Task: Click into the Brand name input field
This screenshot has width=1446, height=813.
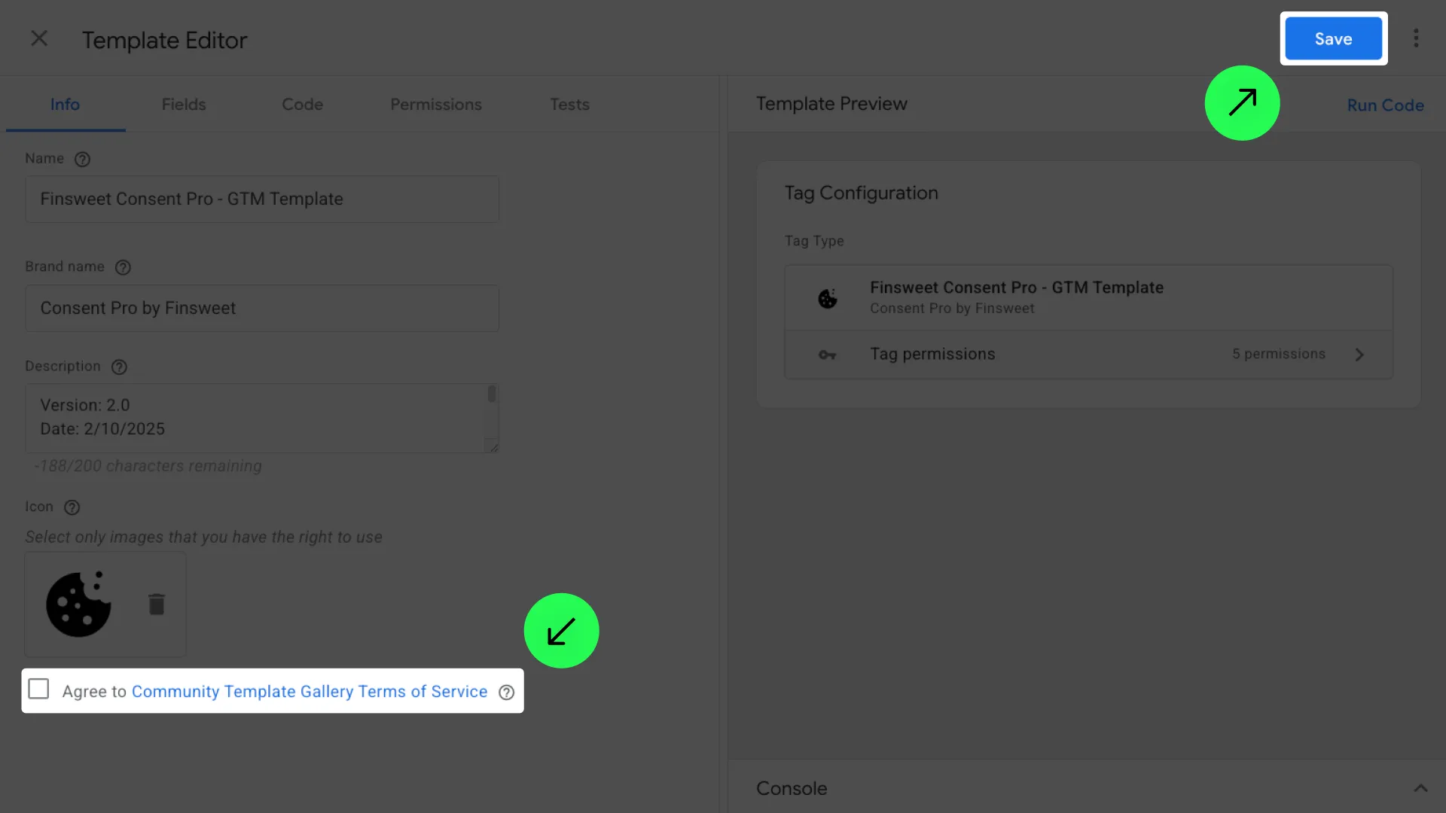Action: [x=261, y=309]
